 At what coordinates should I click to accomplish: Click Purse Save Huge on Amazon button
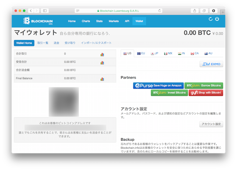pyautogui.click(x=158, y=86)
